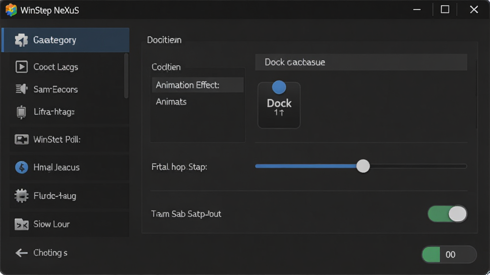Maximize the WinStep Nexus window
The width and height of the screenshot is (490, 275).
click(445, 10)
